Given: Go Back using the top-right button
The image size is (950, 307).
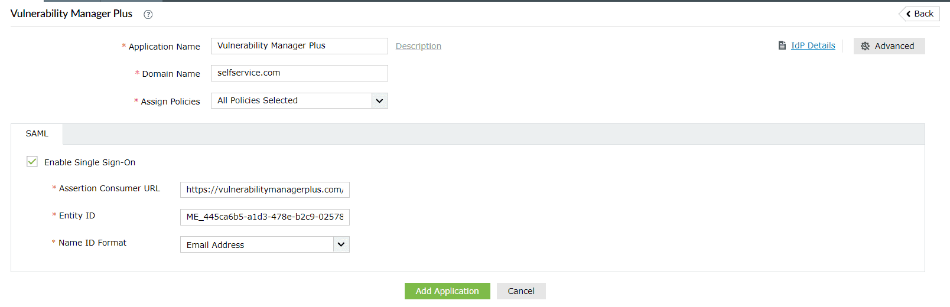Looking at the screenshot, I should click(x=920, y=14).
